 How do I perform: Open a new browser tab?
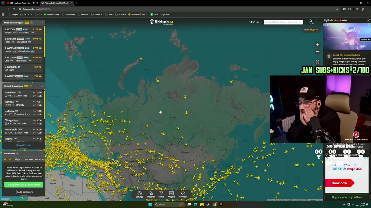(77, 3)
